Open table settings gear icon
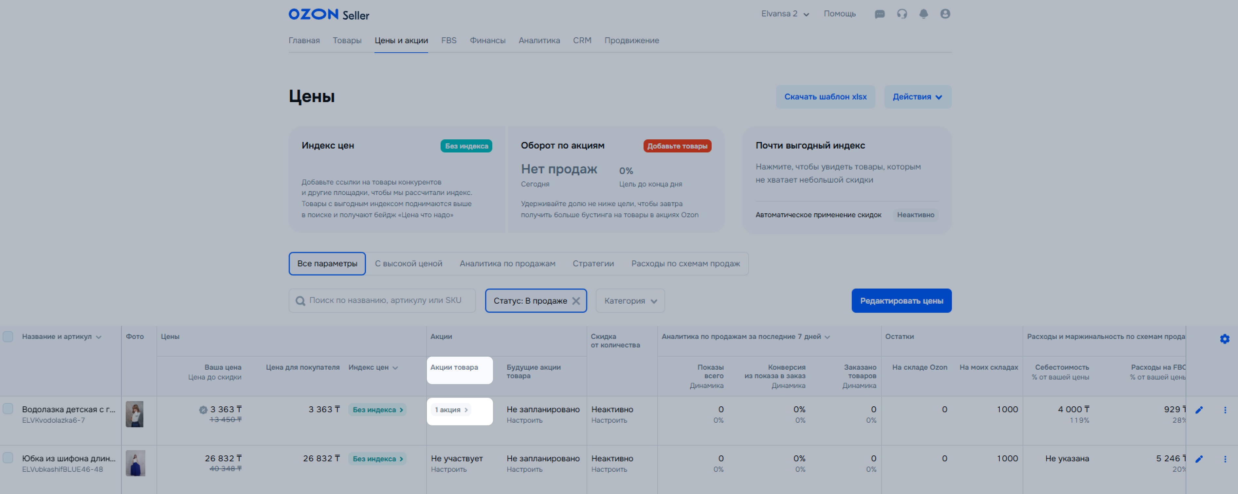Screen dimensions: 1238x494 click(1225, 339)
